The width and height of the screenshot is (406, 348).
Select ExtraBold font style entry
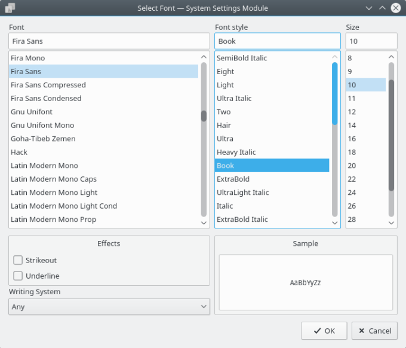coord(272,179)
